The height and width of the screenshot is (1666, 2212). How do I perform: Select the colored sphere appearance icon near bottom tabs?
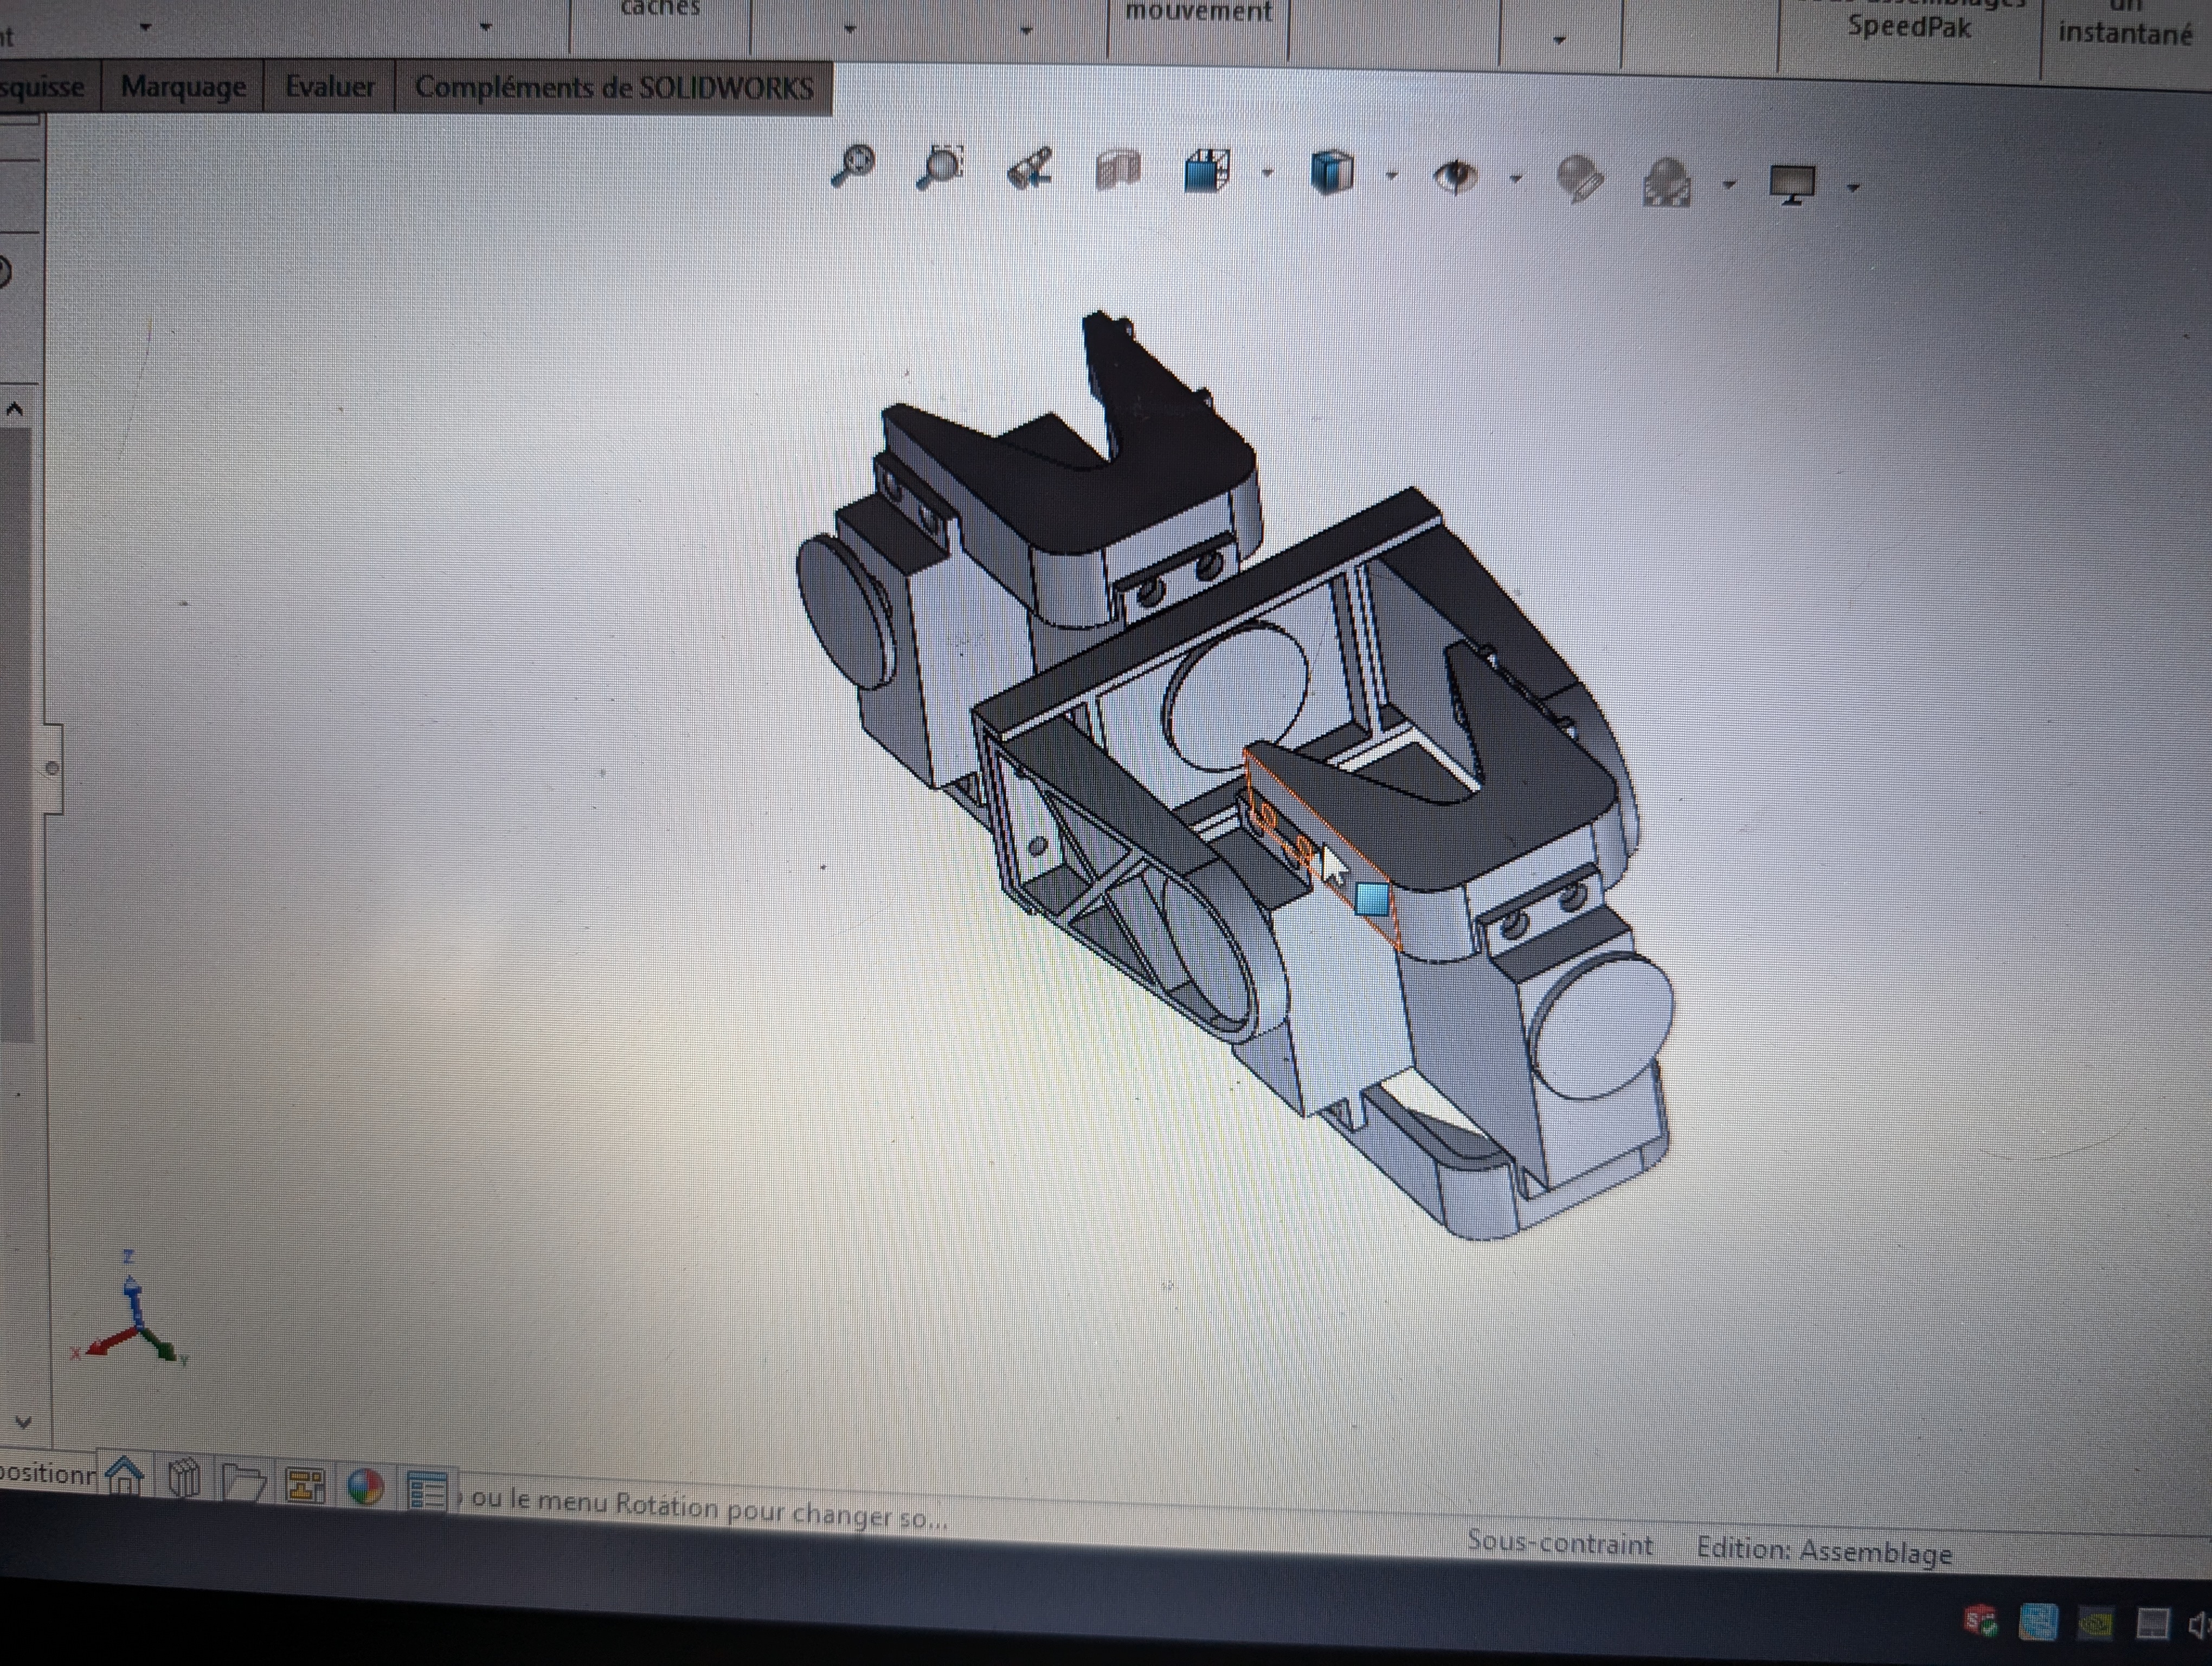tap(366, 1485)
